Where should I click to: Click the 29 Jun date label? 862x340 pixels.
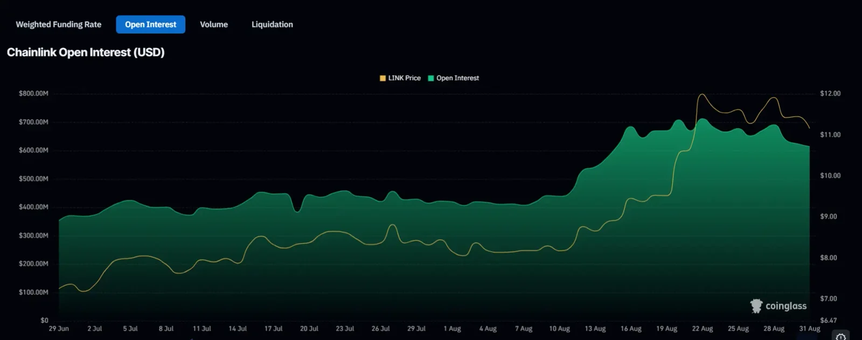pos(59,329)
